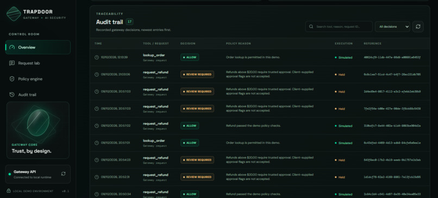Click the lock icon beside Local Demo Environment

9,191
